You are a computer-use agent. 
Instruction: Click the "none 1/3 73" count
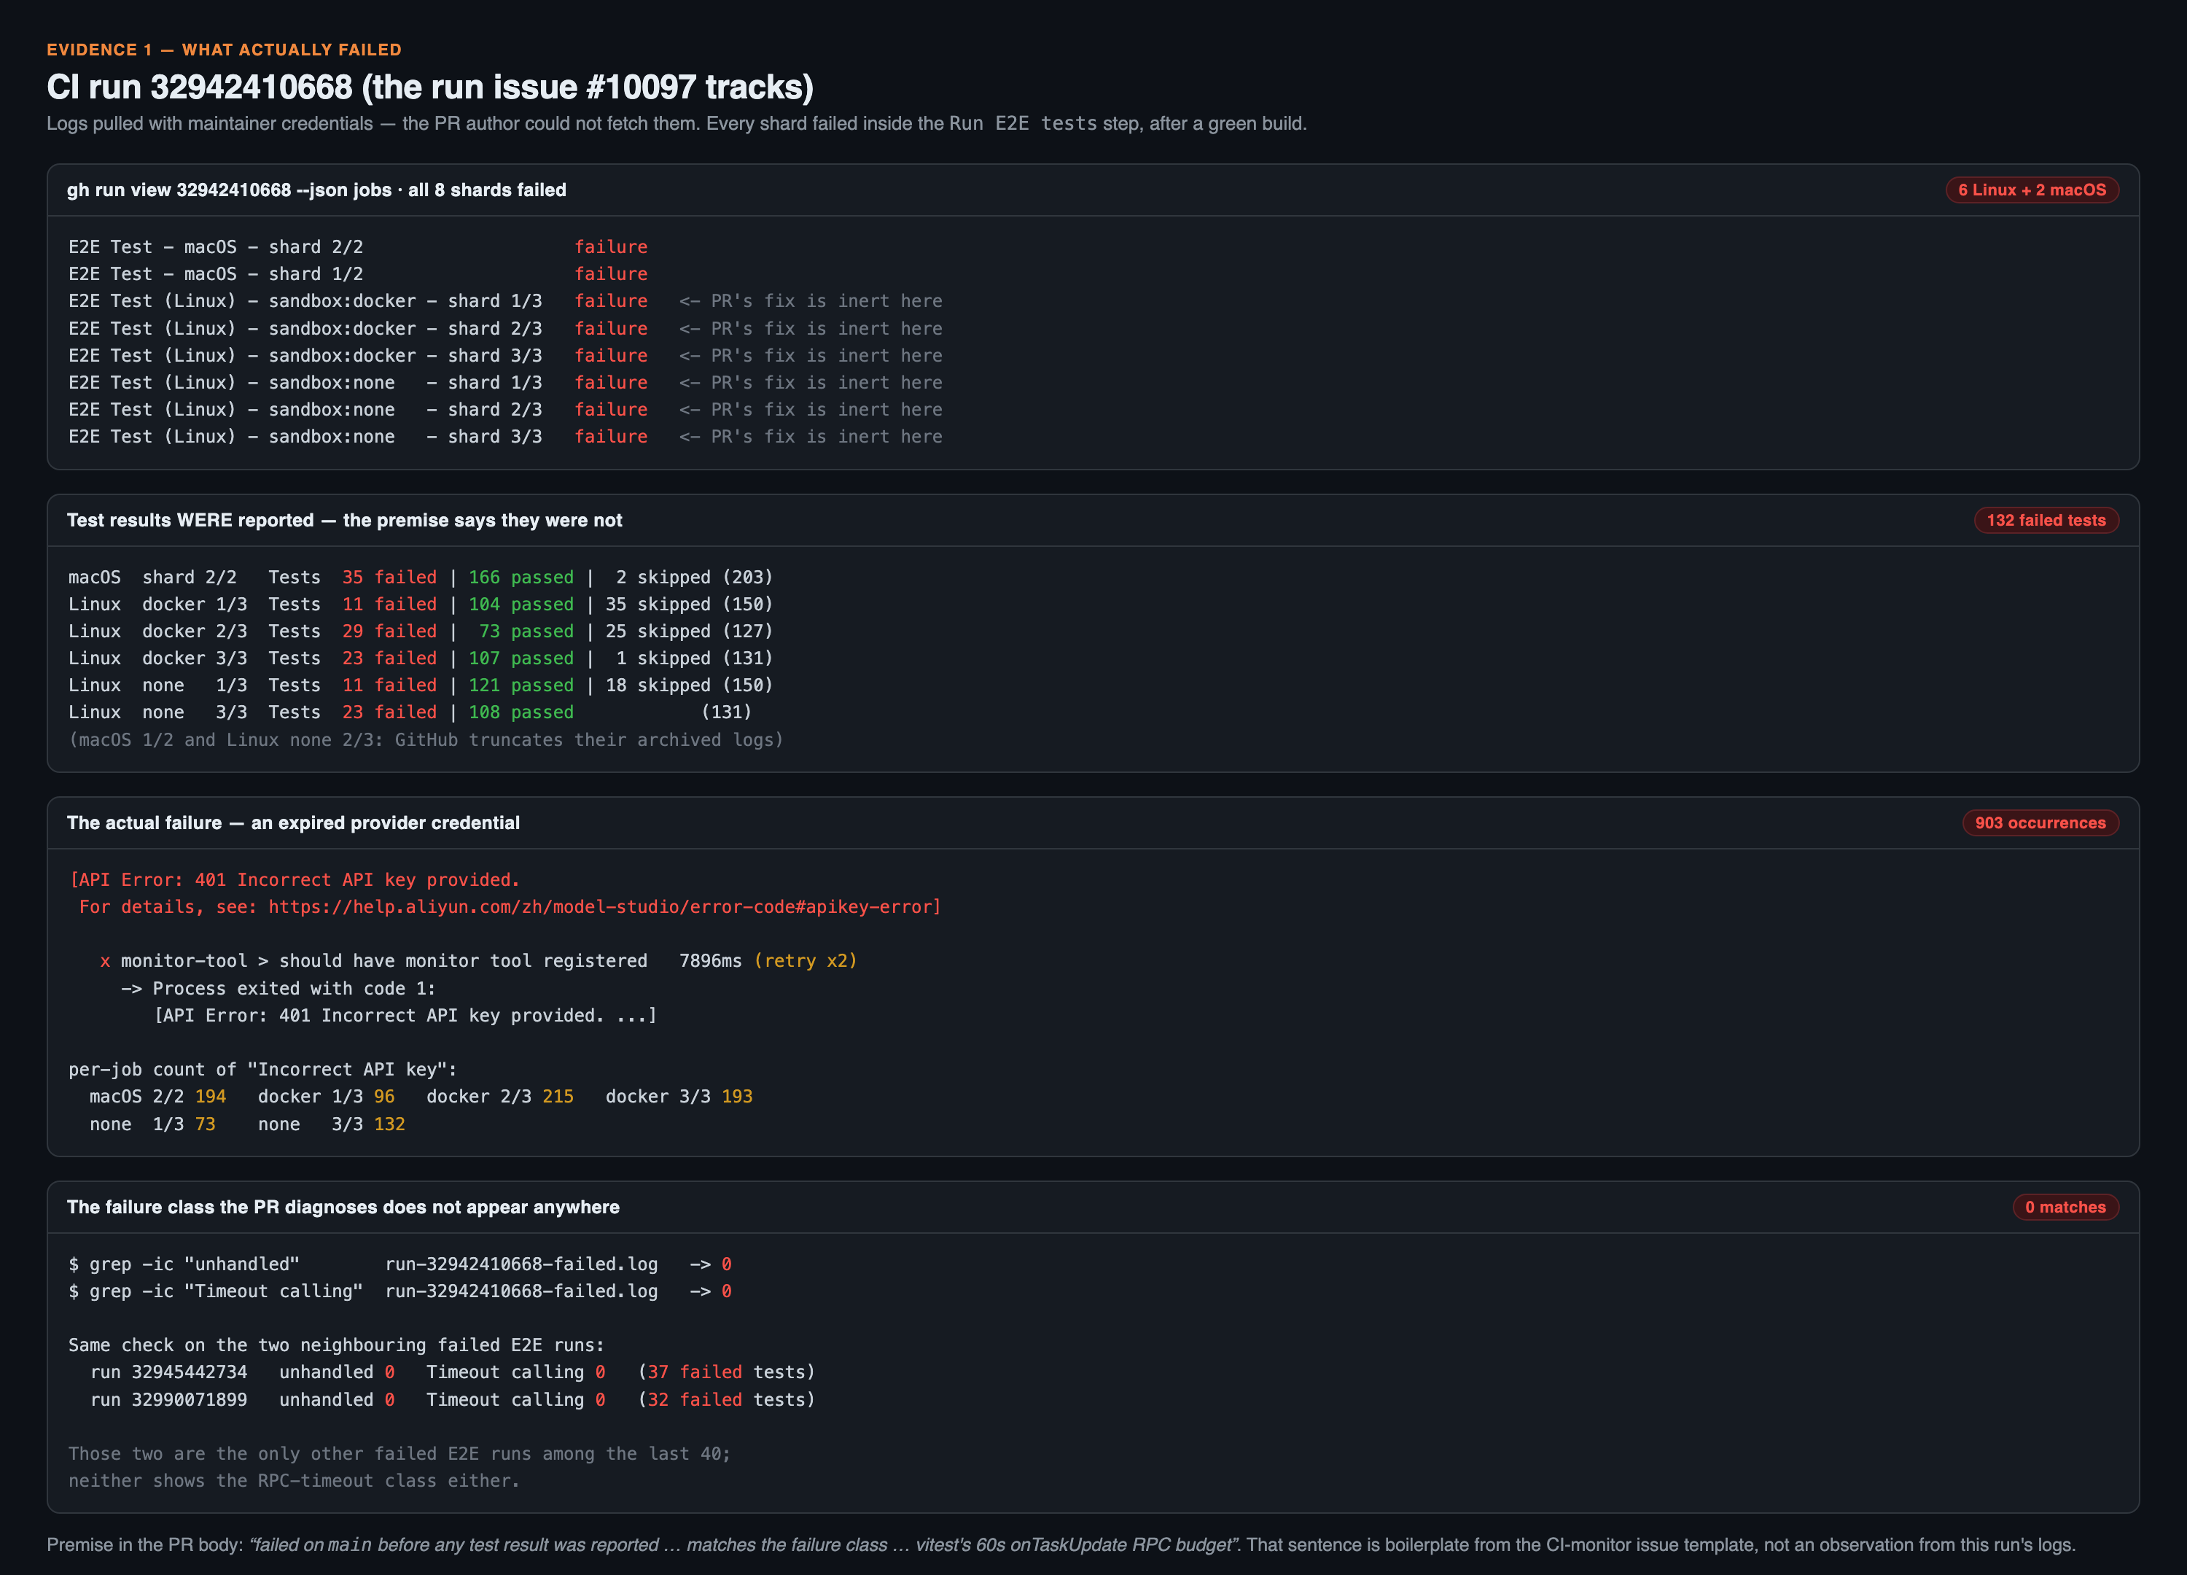coord(152,1124)
